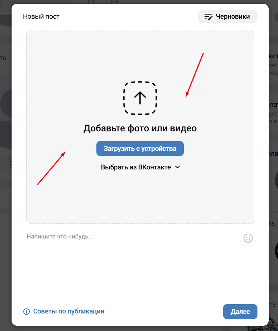
Task: Click dimmed square icon above the dialog
Action: tap(114, 2)
